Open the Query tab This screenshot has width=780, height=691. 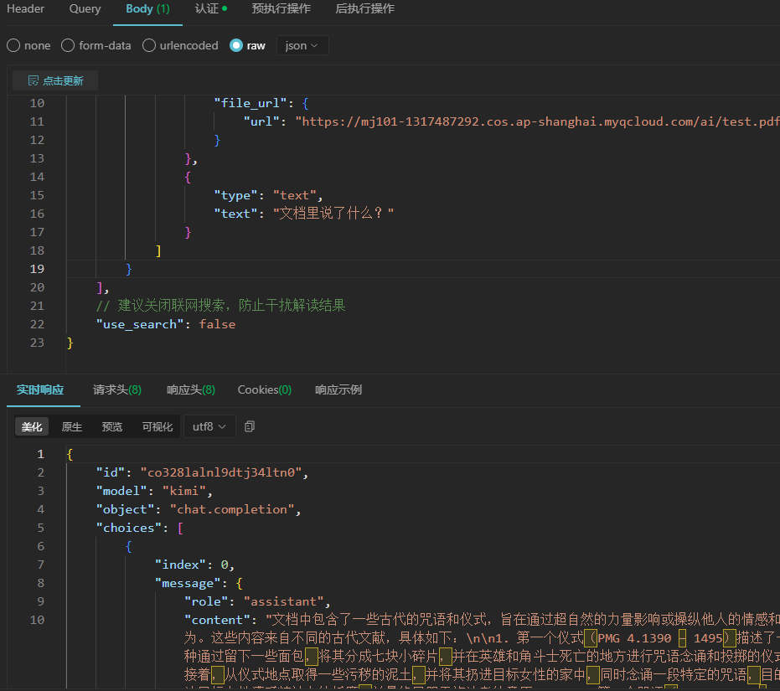(85, 9)
